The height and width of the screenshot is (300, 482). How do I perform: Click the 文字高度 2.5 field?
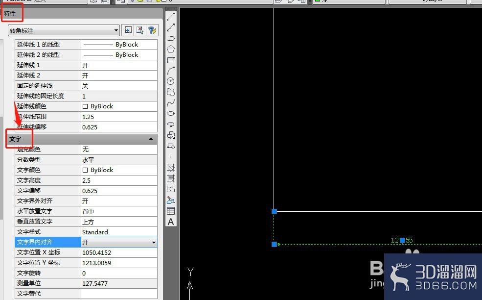(x=119, y=180)
